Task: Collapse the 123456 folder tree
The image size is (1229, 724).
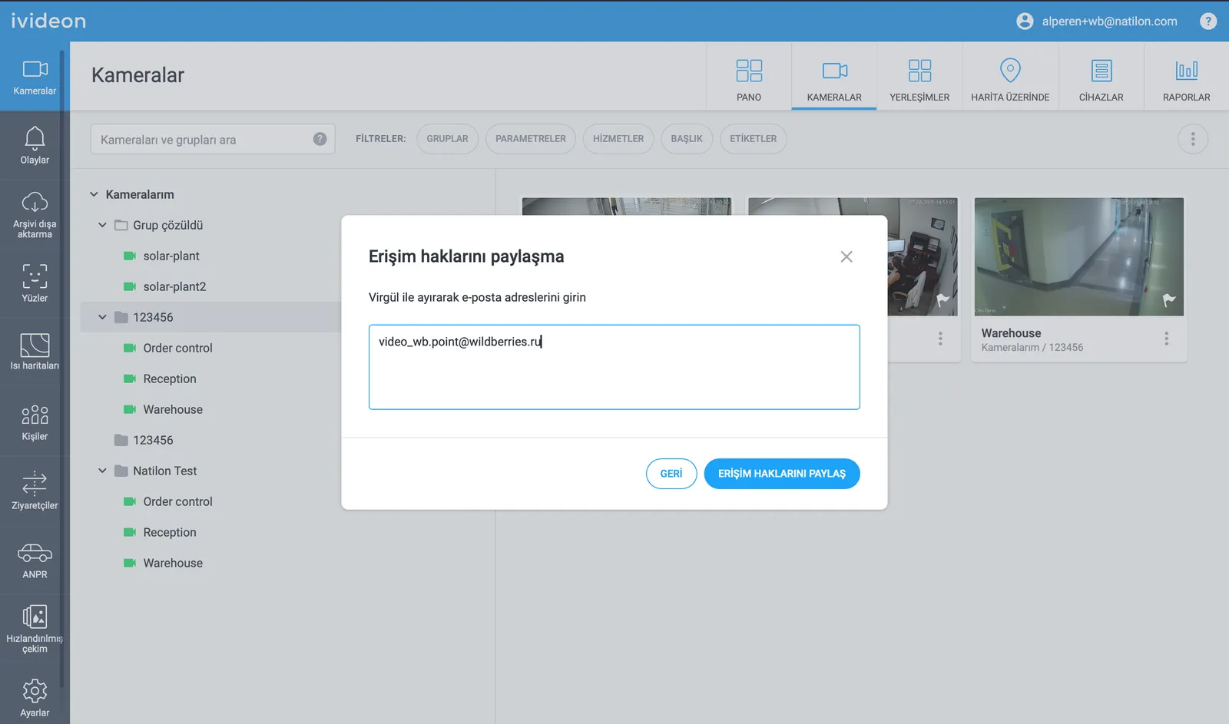Action: 102,316
